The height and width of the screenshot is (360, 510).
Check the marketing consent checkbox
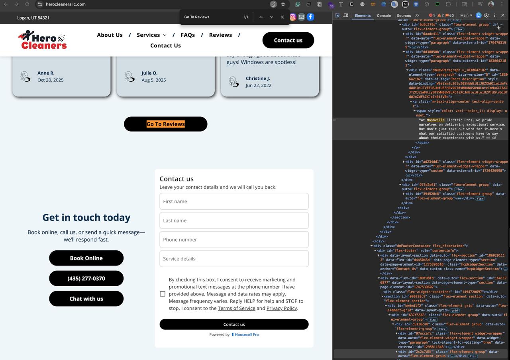pos(162,294)
